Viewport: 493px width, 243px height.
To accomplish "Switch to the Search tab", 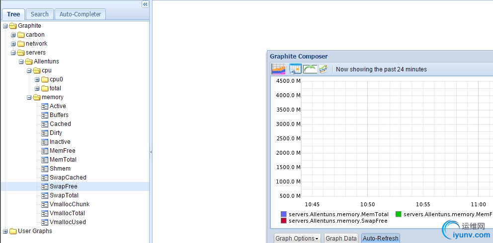I will click(40, 14).
